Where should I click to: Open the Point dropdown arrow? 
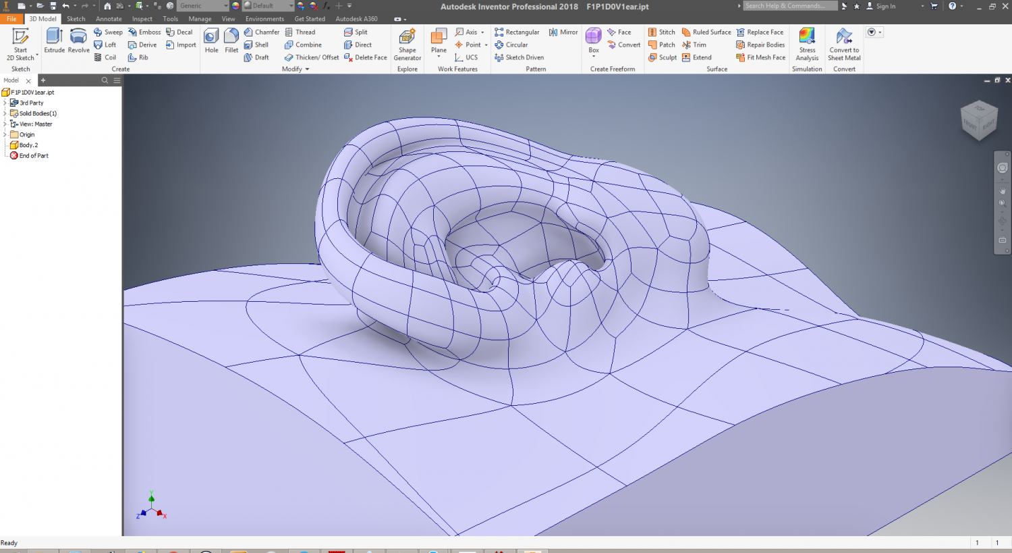pos(486,45)
